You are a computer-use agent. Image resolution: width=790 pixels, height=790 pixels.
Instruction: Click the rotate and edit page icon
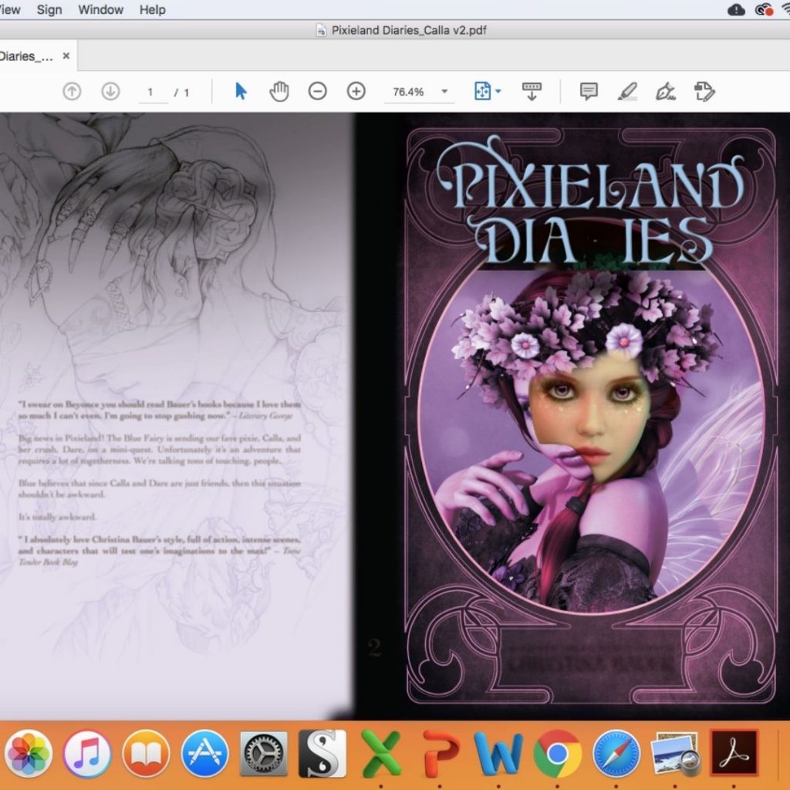[704, 91]
